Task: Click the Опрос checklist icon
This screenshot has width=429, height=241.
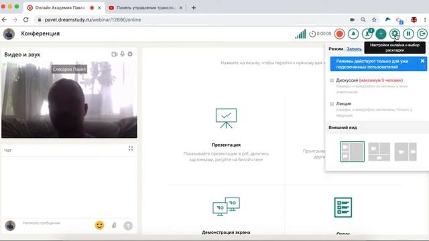Action: [343, 208]
